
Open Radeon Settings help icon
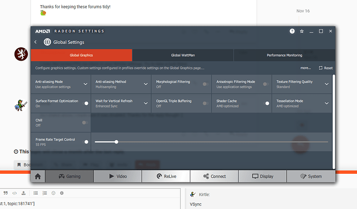pos(292,31)
